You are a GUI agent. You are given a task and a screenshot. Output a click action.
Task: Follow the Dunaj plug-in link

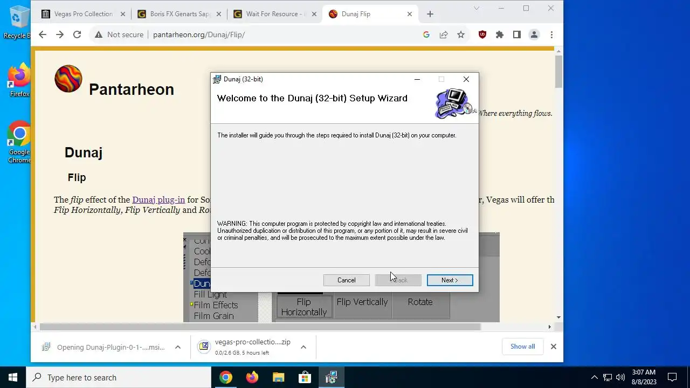point(158,199)
